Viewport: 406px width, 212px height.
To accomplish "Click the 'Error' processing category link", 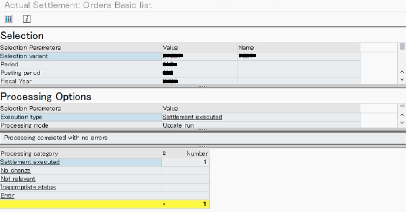I will coord(7,195).
